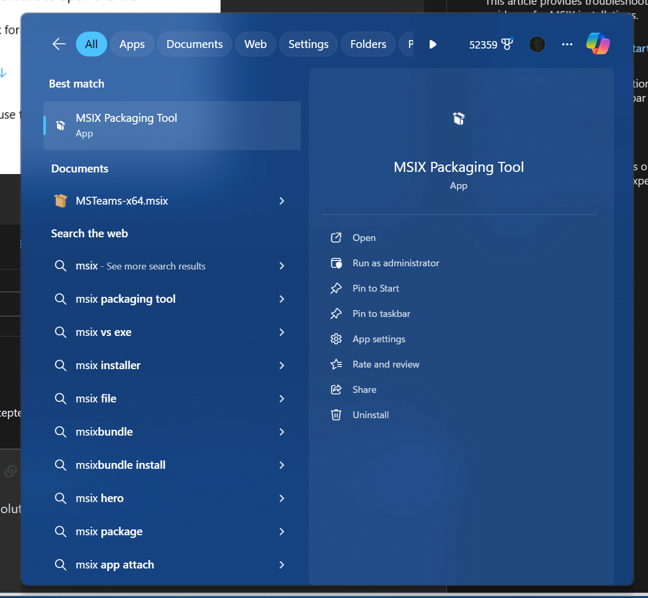648x598 pixels.
Task: Select 'msixbundle' web suggestion
Action: (172, 432)
